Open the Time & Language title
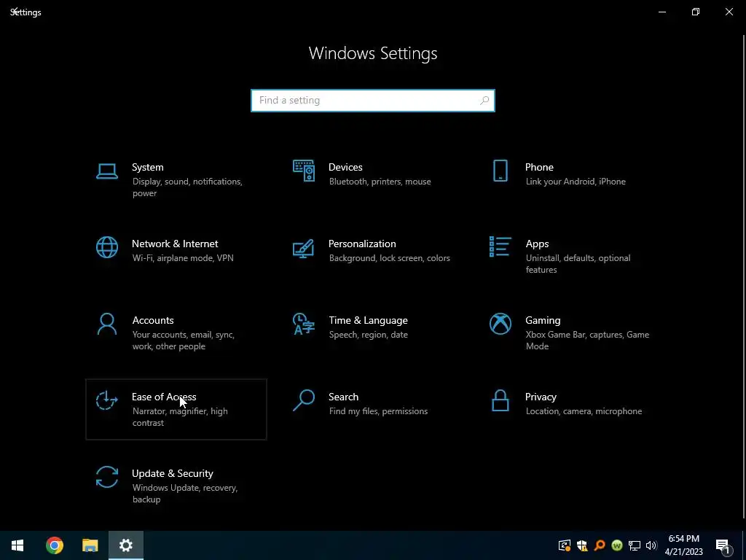Screen dimensions: 746x560 coord(368,321)
